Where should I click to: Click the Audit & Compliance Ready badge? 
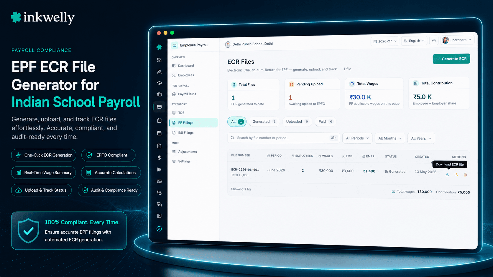pos(109,190)
